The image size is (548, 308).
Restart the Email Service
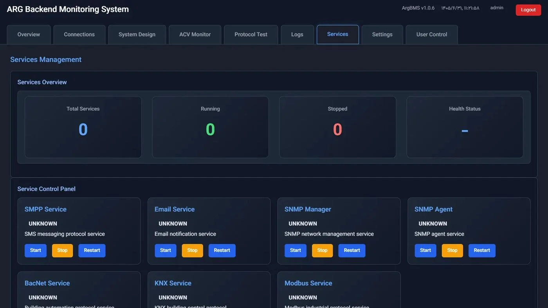pos(222,251)
